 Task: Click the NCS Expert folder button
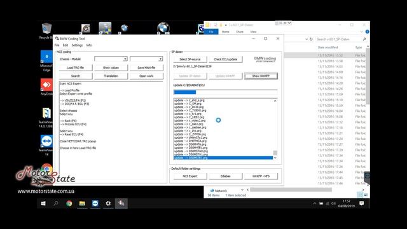190,176
